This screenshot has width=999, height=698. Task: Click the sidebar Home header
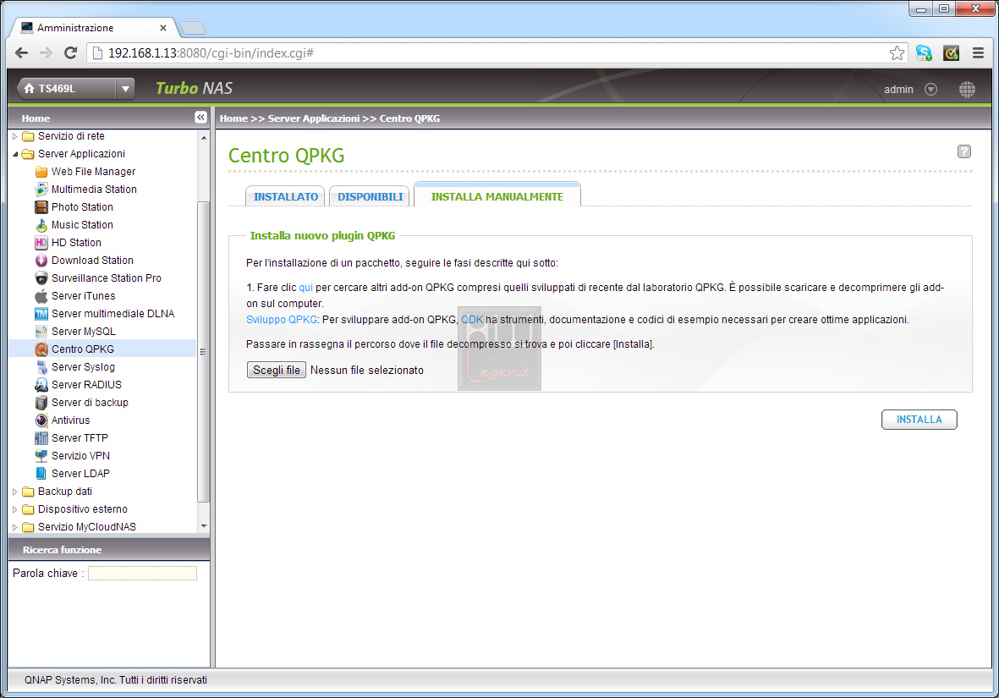[x=36, y=118]
